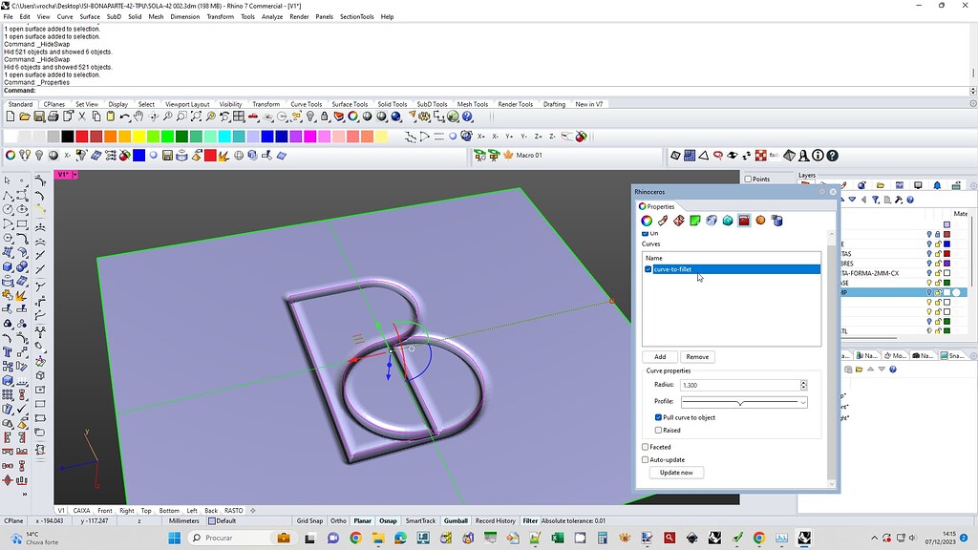The height and width of the screenshot is (550, 978).
Task: Click the Undo icon in the top toolbar
Action: (123, 116)
